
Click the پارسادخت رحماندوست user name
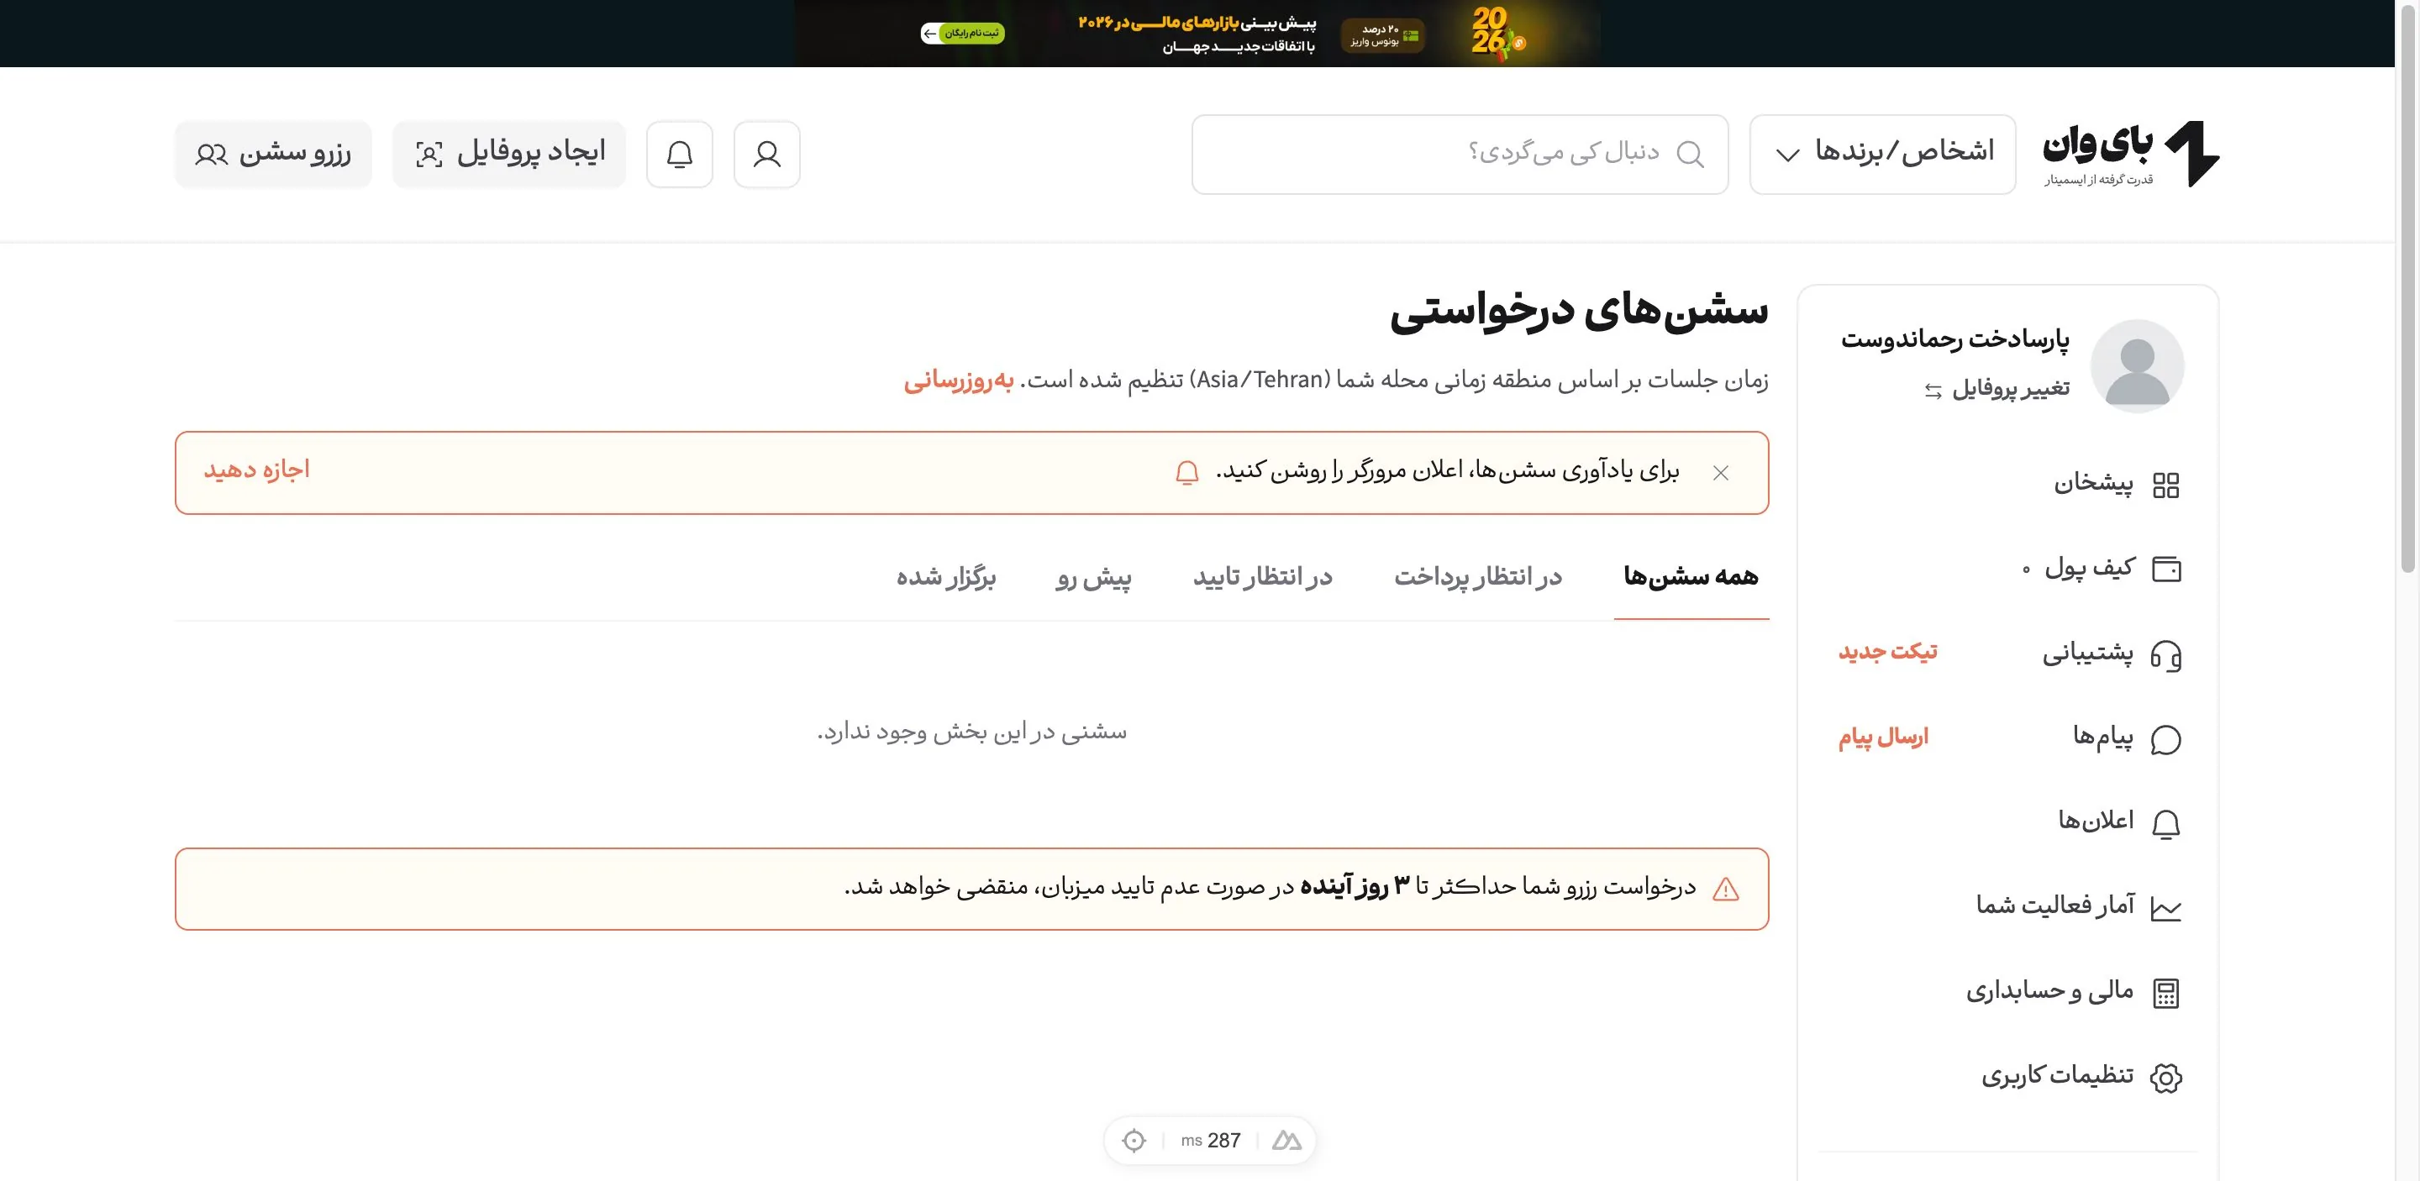click(x=1955, y=338)
